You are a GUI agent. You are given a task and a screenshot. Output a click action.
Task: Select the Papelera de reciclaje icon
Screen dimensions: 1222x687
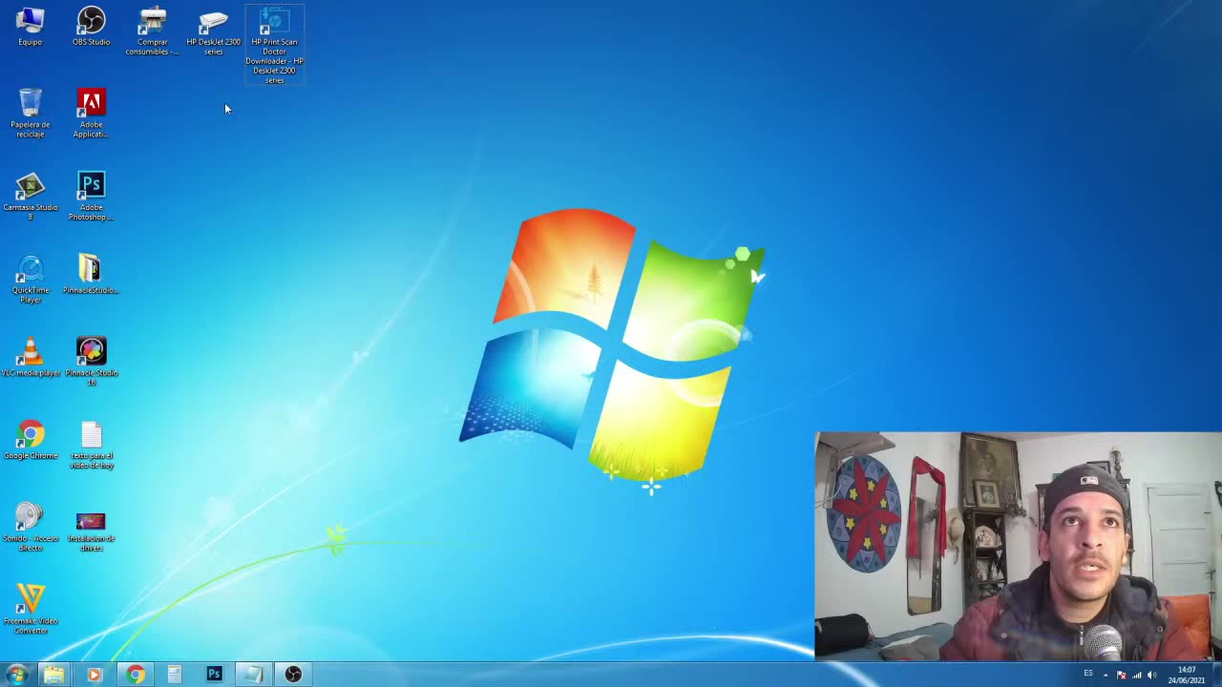[x=30, y=114]
